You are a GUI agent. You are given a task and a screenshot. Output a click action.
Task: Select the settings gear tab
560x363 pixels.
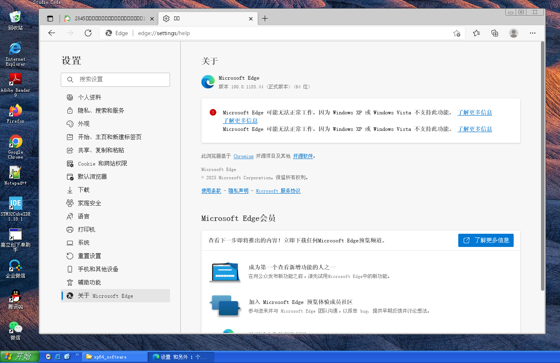[208, 19]
